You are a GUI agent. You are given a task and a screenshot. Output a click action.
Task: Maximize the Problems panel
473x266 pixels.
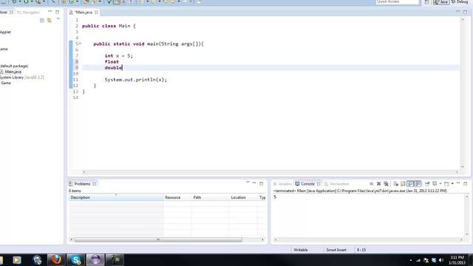tap(261, 183)
